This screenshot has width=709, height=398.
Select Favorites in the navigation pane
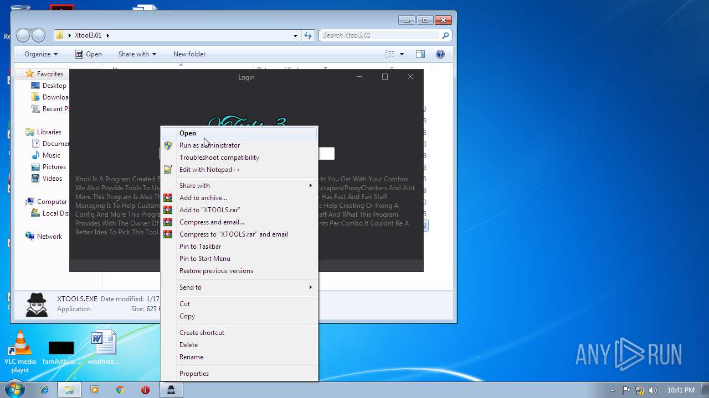[50, 74]
